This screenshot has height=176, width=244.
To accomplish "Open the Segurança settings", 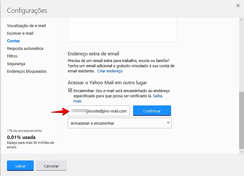I will [x=16, y=64].
